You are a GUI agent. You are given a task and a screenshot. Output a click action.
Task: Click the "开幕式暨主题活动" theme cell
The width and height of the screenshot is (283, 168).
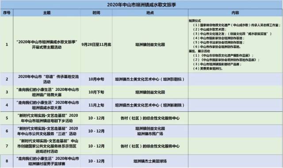tap(47, 45)
